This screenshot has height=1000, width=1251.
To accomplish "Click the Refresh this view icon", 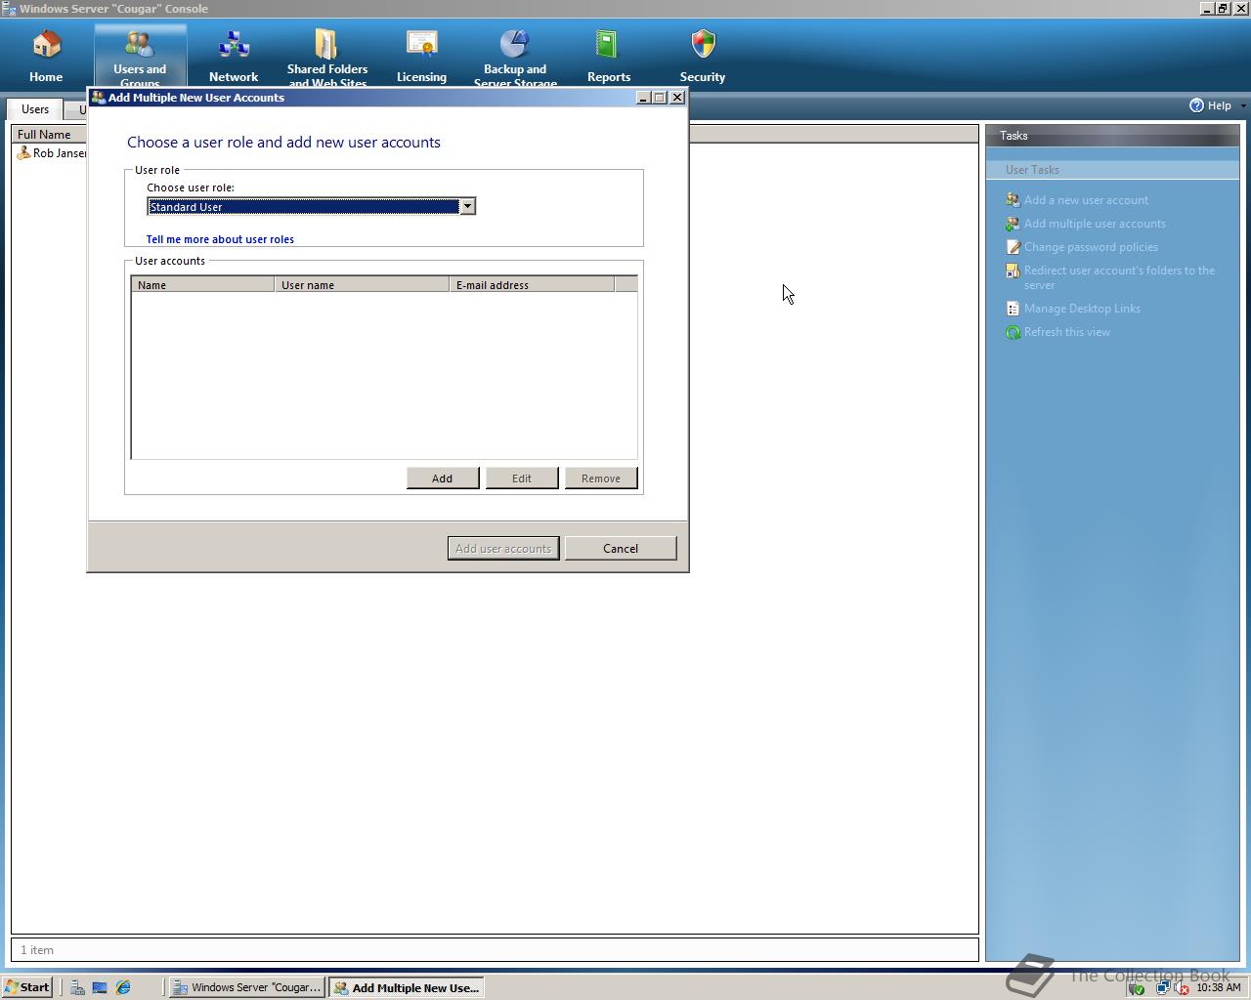I will point(1013,332).
